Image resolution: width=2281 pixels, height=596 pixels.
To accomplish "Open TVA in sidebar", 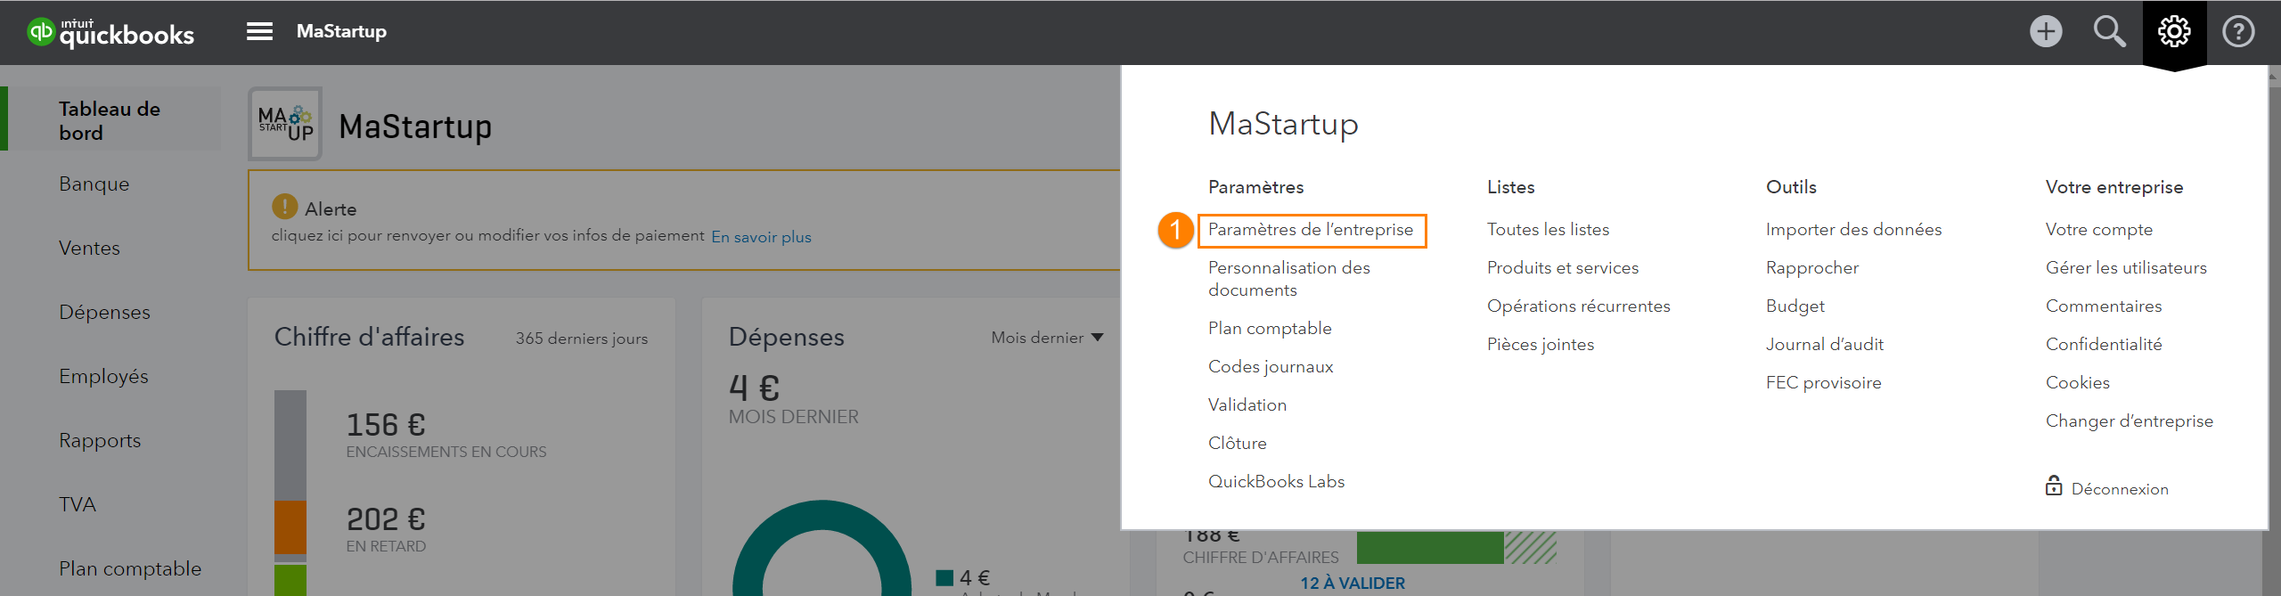I will (78, 504).
